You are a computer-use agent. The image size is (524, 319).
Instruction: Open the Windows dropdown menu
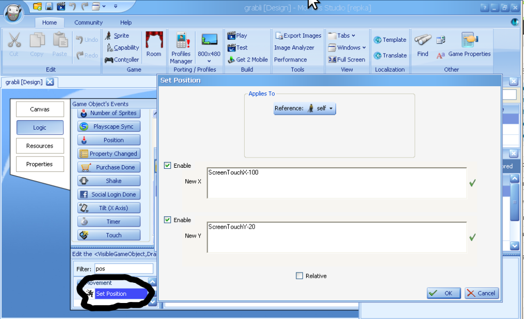pyautogui.click(x=347, y=47)
